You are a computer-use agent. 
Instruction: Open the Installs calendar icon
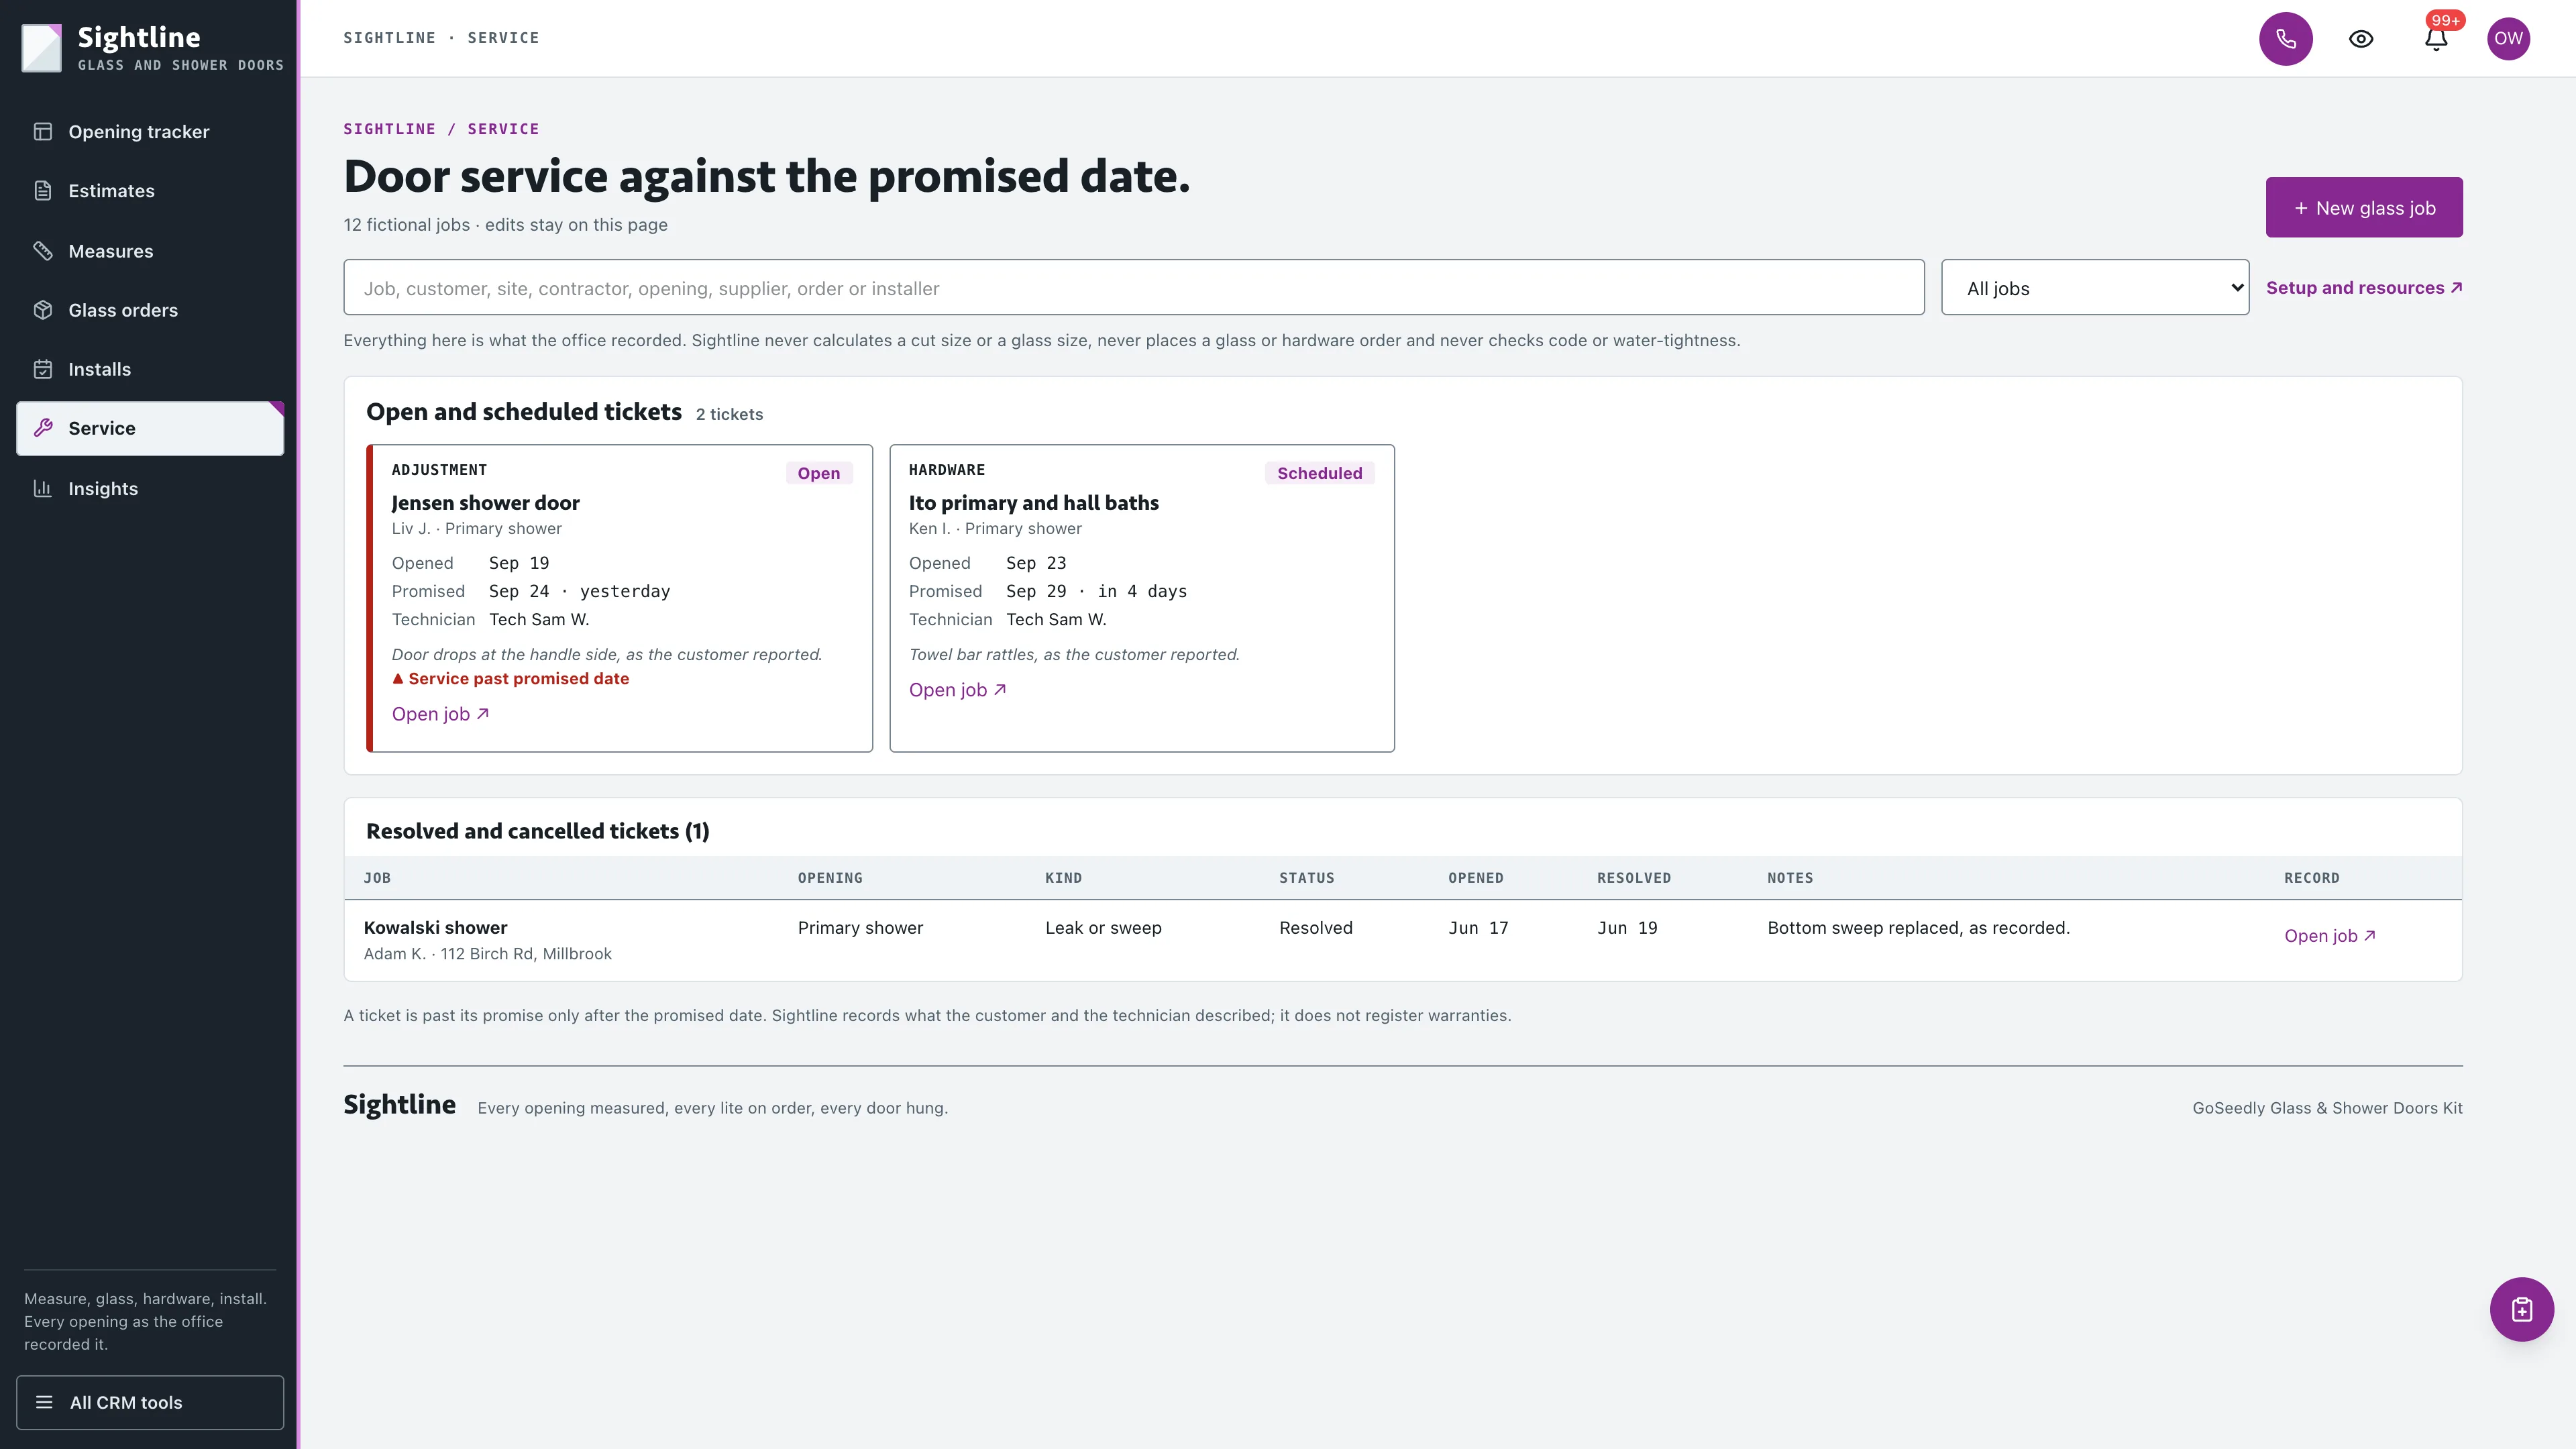click(x=43, y=369)
